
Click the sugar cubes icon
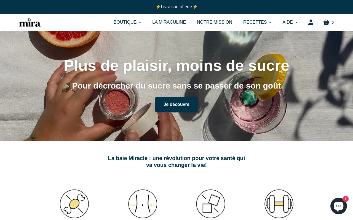pyautogui.click(x=211, y=204)
